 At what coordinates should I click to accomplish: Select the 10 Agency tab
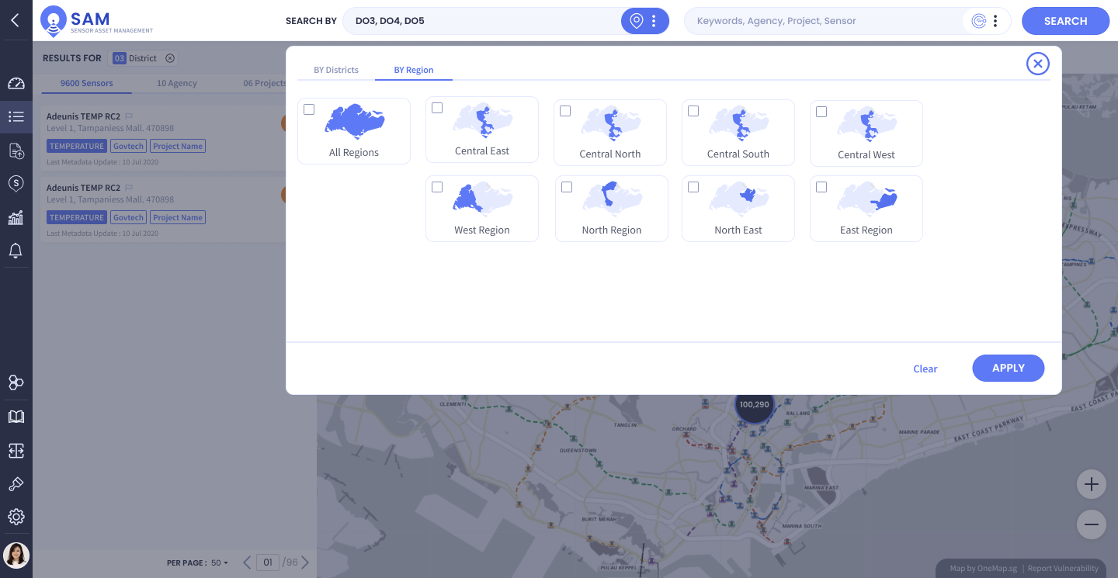177,83
